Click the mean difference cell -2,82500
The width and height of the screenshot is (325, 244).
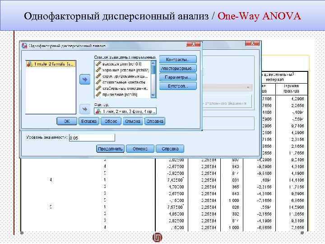pyautogui.click(x=175, y=173)
